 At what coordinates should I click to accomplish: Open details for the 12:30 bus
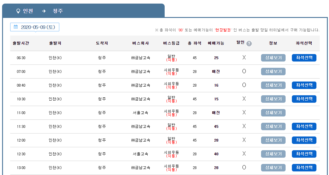tap(273, 154)
